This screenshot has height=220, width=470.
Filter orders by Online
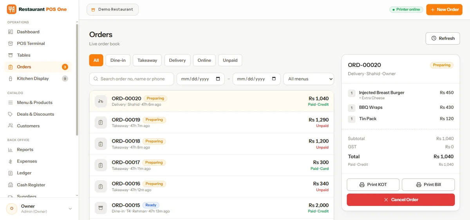[204, 60]
